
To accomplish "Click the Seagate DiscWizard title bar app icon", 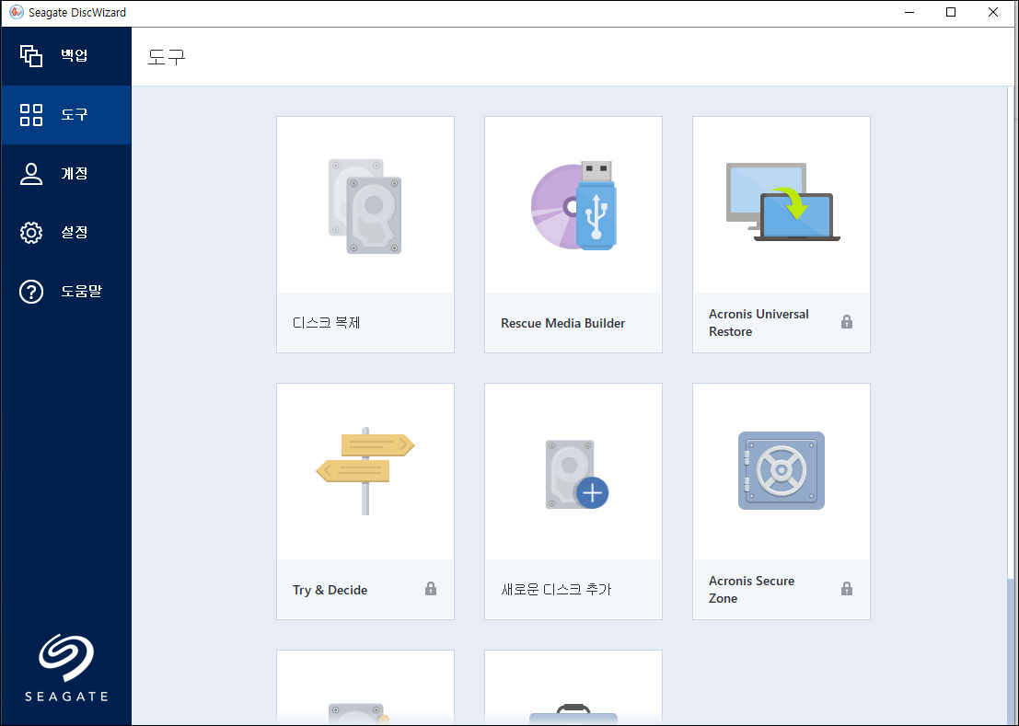I will pyautogui.click(x=17, y=12).
